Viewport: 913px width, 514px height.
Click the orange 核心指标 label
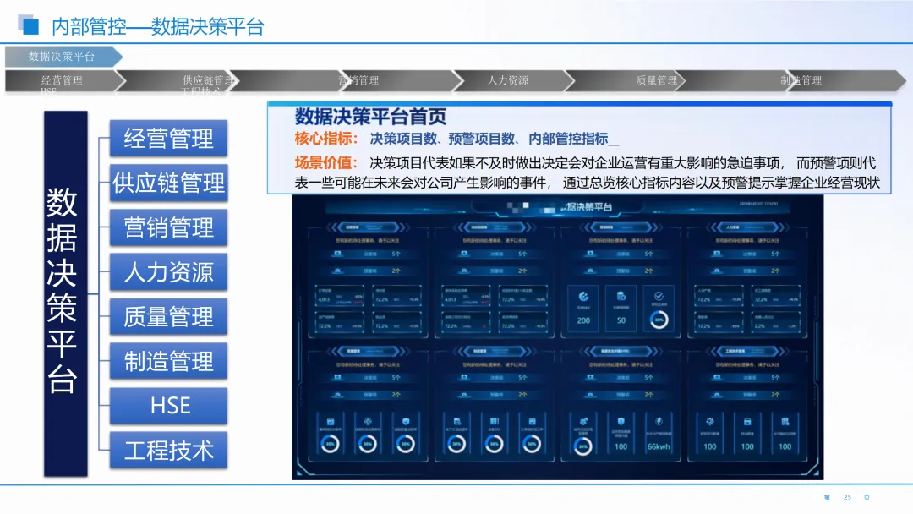(326, 139)
